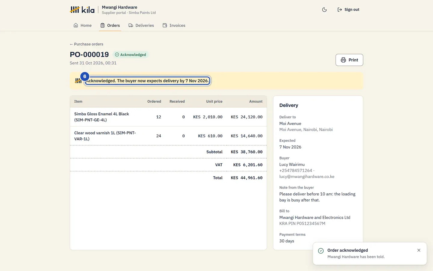433x271 pixels.
Task: Click the Acknowledged status badge
Action: coord(131,55)
